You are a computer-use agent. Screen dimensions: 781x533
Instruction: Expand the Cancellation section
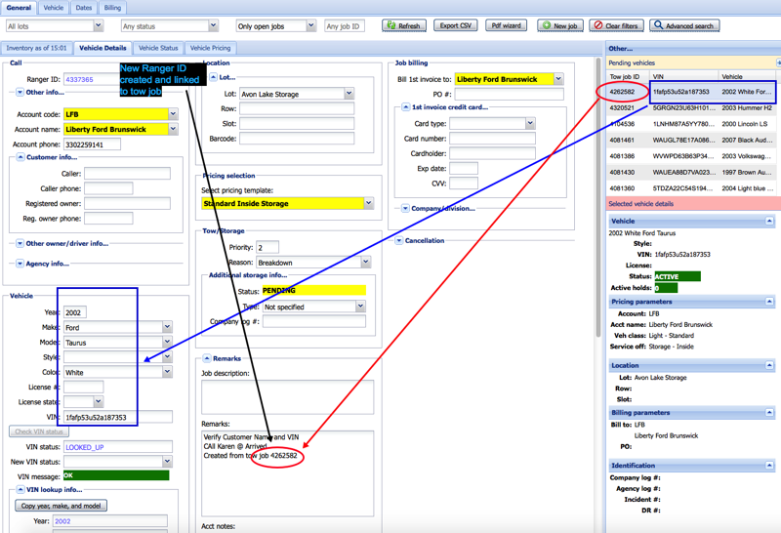(x=400, y=240)
